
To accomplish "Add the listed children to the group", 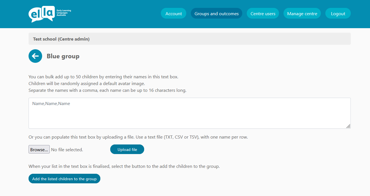I will pos(64,179).
